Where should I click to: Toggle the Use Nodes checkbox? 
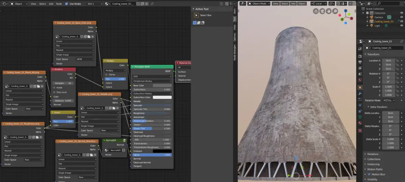click(x=66, y=3)
